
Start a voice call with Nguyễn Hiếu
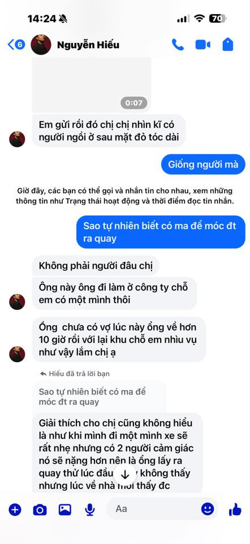pyautogui.click(x=178, y=45)
